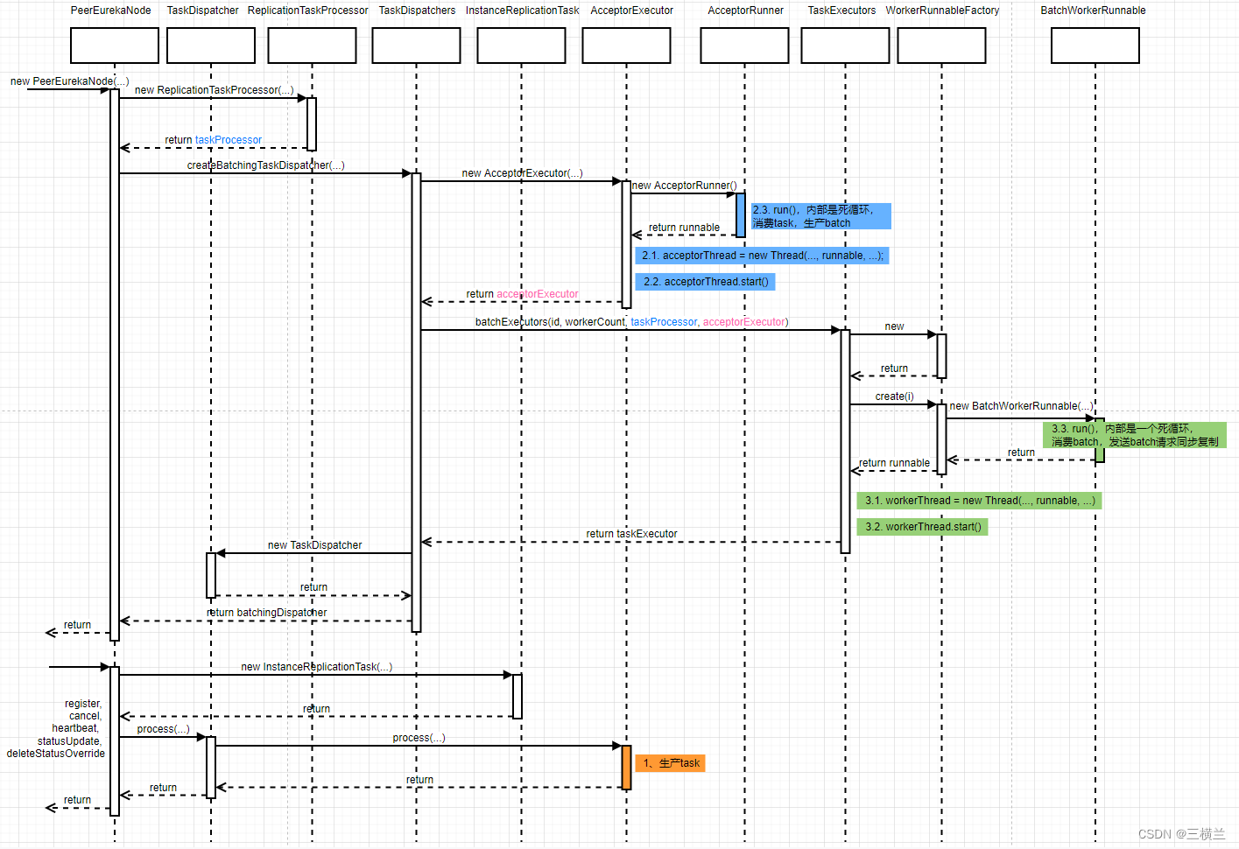Screen dimensions: 1239x849
Task: Click the 'return taskProcessor' message label
Action: (x=214, y=140)
